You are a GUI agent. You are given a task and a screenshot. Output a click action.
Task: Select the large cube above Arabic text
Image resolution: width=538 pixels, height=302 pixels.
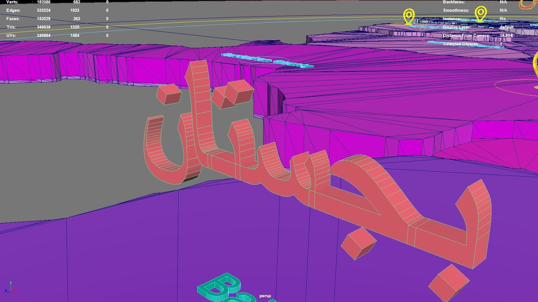[x=239, y=91]
